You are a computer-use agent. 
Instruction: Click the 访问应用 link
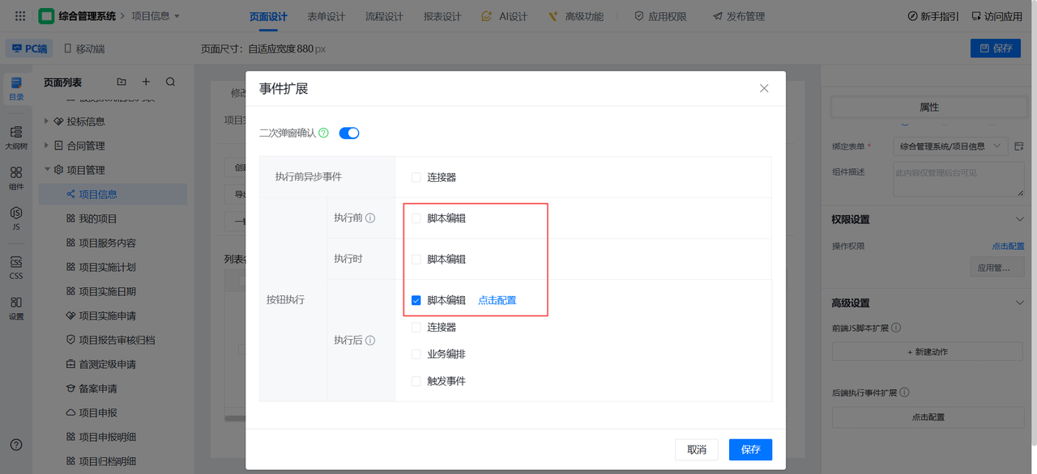coord(996,16)
